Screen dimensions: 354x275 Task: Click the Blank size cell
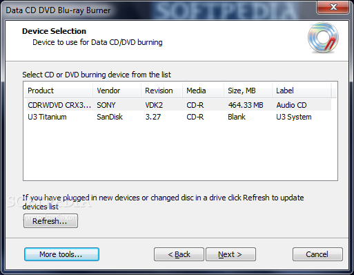(x=237, y=117)
